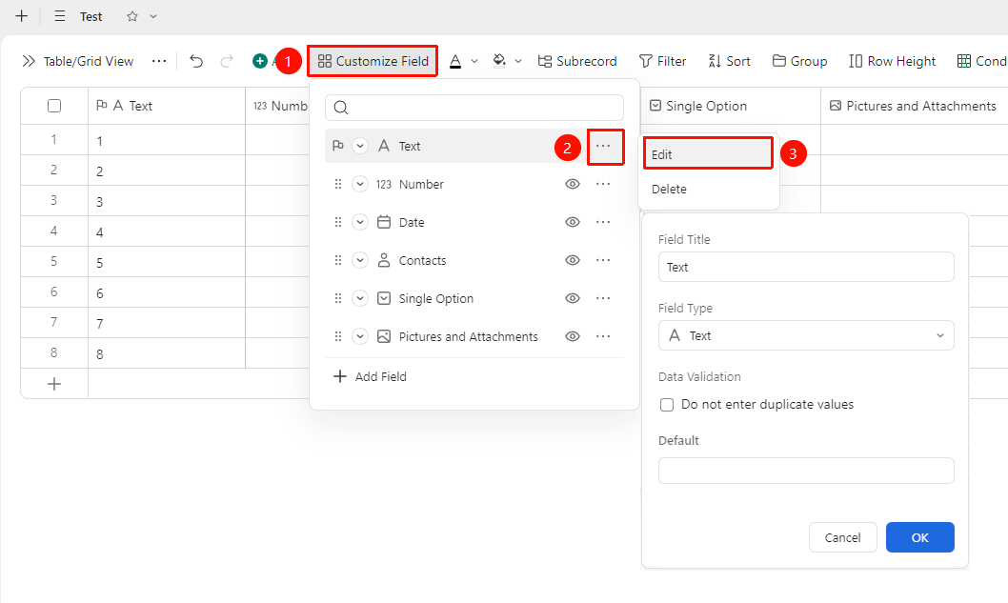Click the blue OK button
Image resolution: width=1008 pixels, height=603 pixels.
pyautogui.click(x=920, y=537)
